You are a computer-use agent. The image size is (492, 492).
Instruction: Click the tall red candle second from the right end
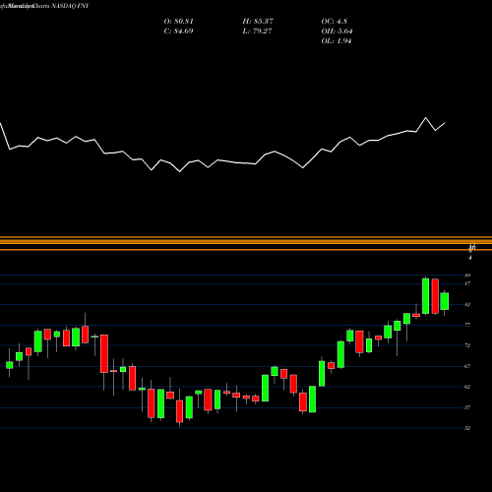tap(435, 296)
